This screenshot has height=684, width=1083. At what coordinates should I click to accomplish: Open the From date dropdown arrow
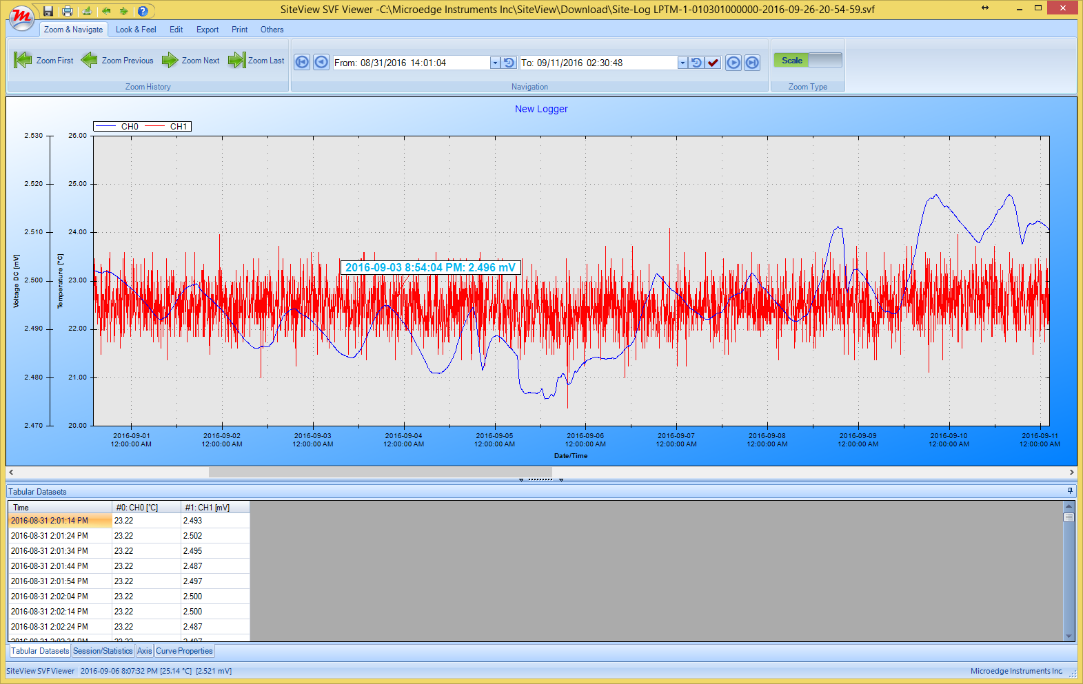click(495, 63)
